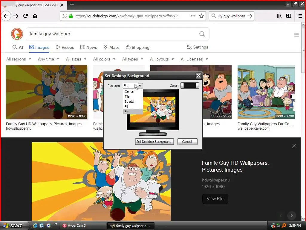This screenshot has height=230, width=306.
Task: Open Internet Explorer from quick launch
Action: [x=35, y=226]
